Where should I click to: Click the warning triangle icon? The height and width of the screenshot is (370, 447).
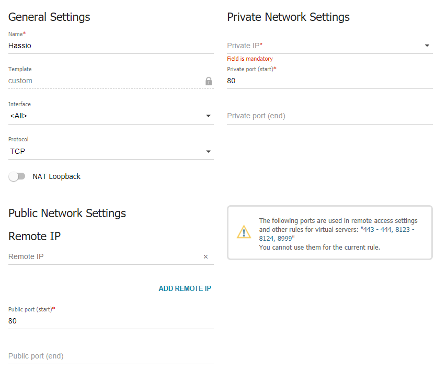point(244,232)
